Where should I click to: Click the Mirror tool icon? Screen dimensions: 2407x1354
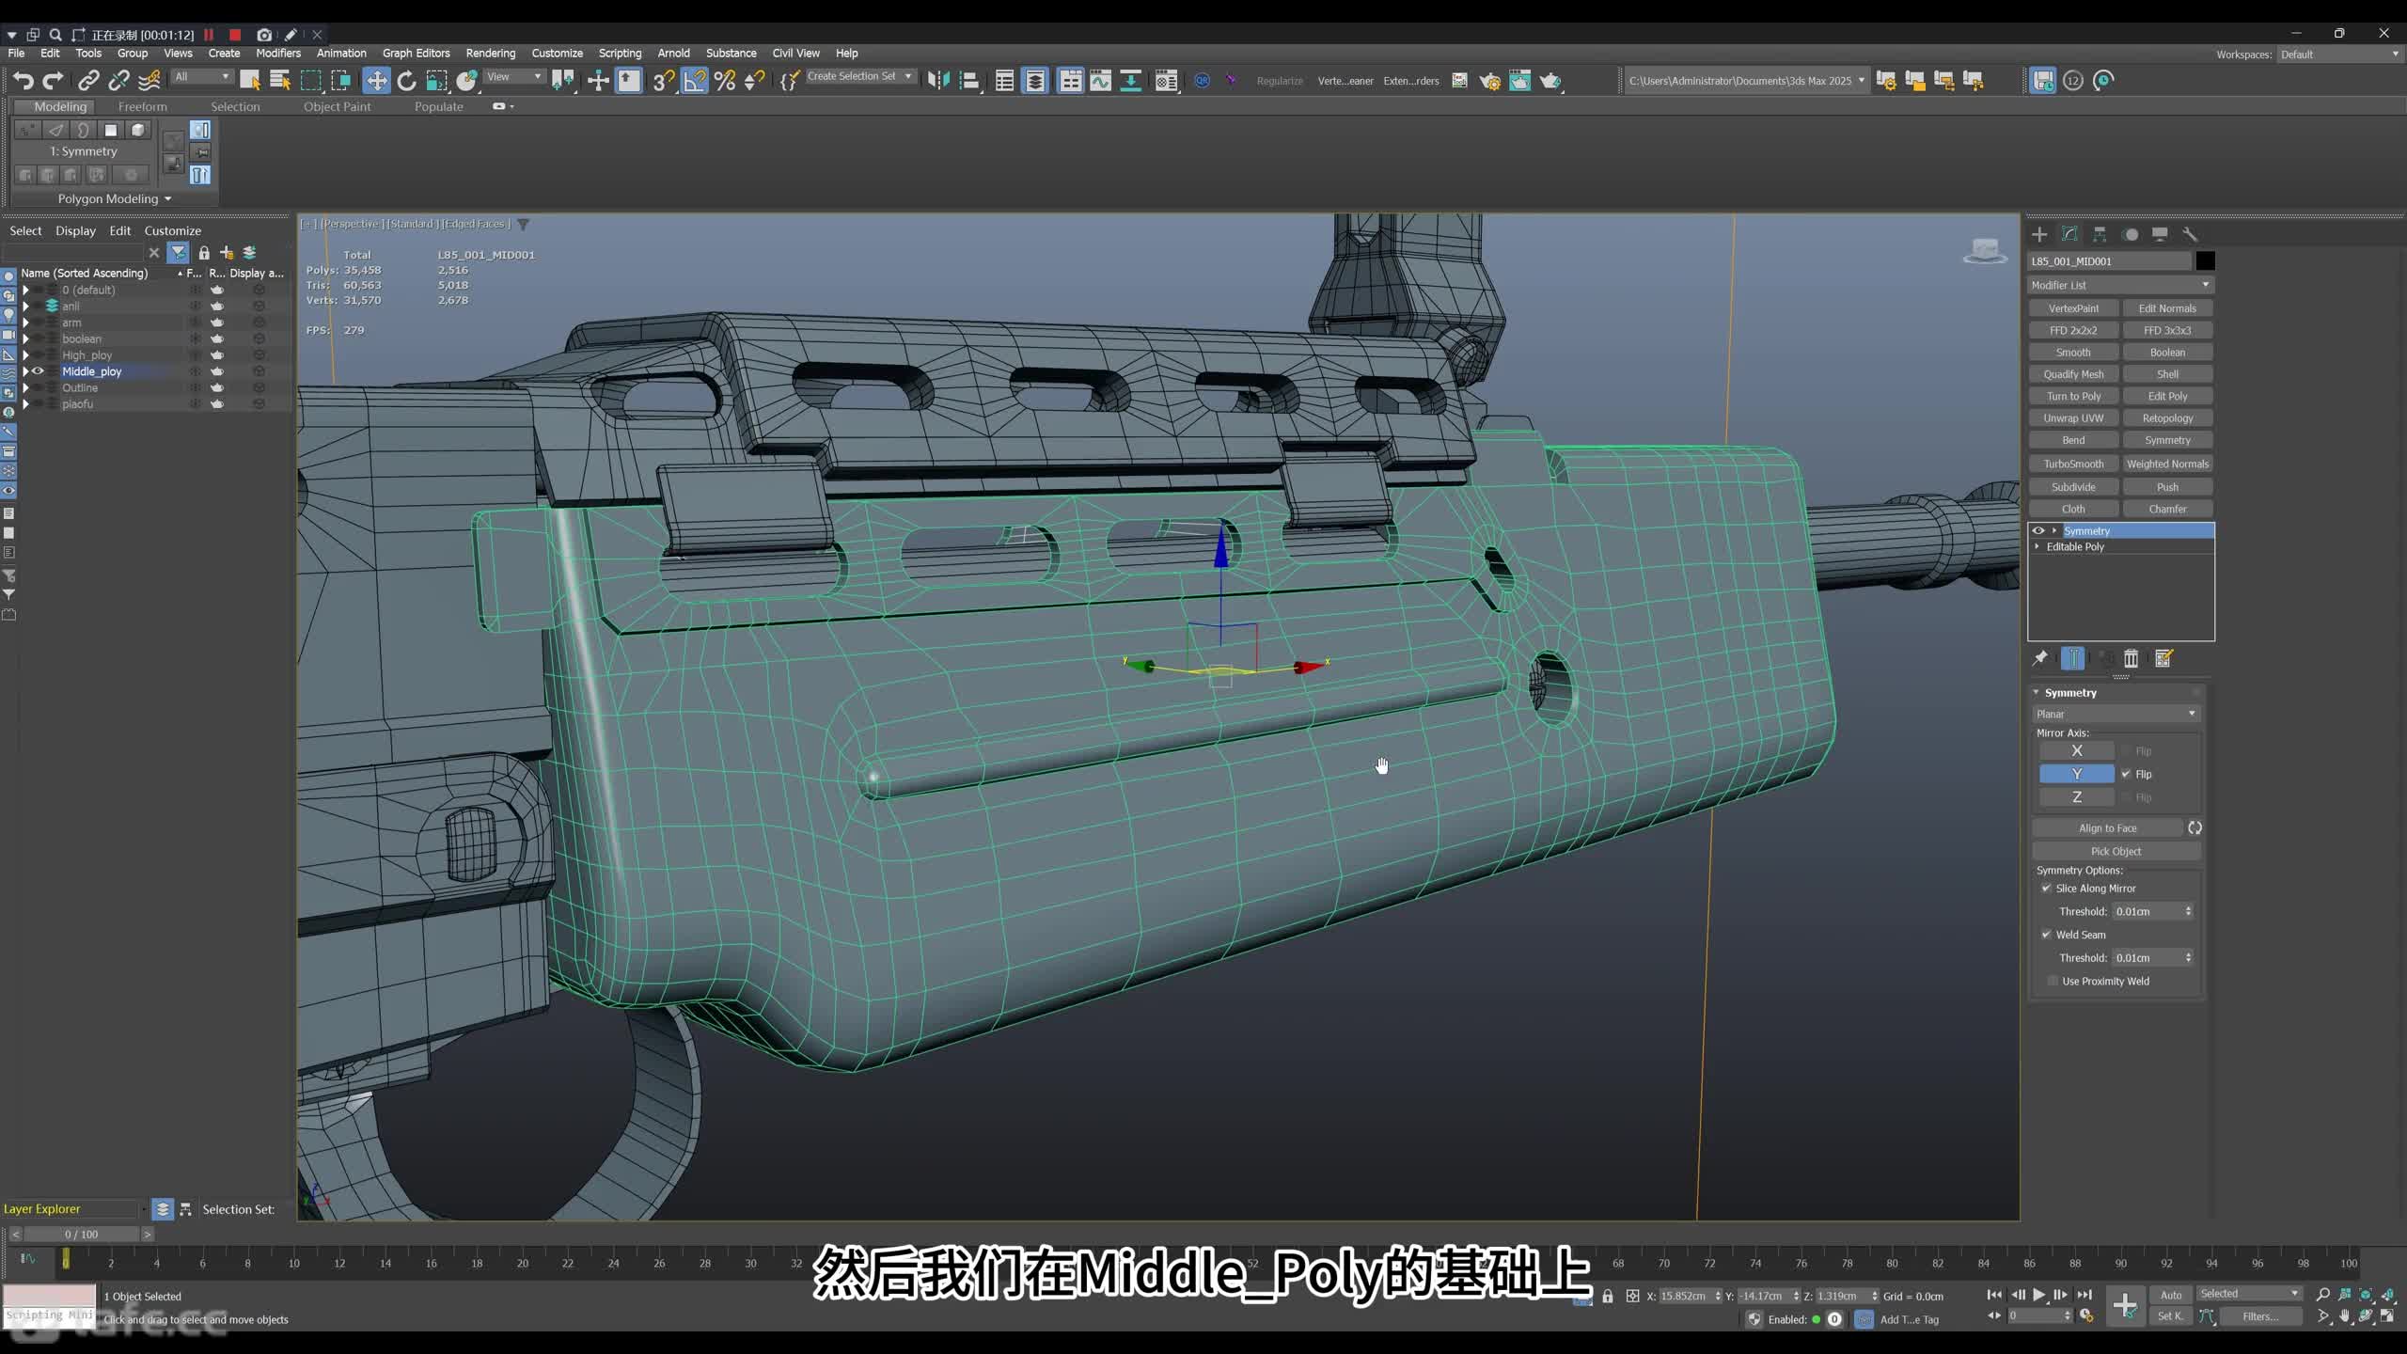coord(938,81)
